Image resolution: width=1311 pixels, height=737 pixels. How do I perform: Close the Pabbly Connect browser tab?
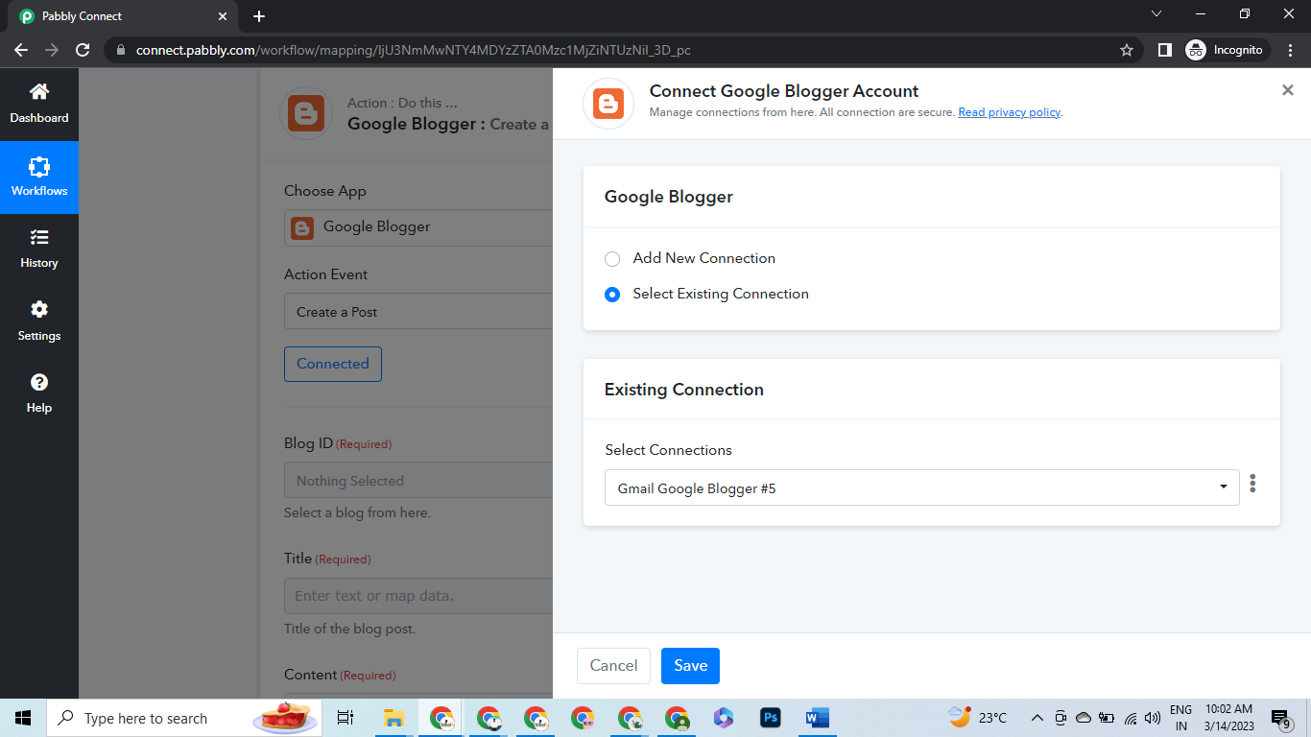click(x=222, y=16)
